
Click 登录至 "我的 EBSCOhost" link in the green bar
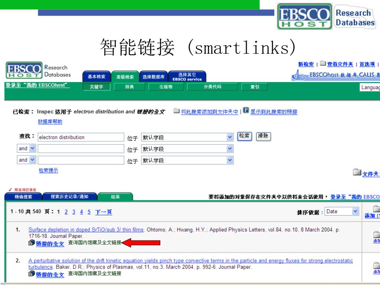(x=37, y=85)
